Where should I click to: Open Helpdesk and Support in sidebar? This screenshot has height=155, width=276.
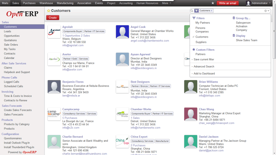pyautogui.click(x=17, y=72)
